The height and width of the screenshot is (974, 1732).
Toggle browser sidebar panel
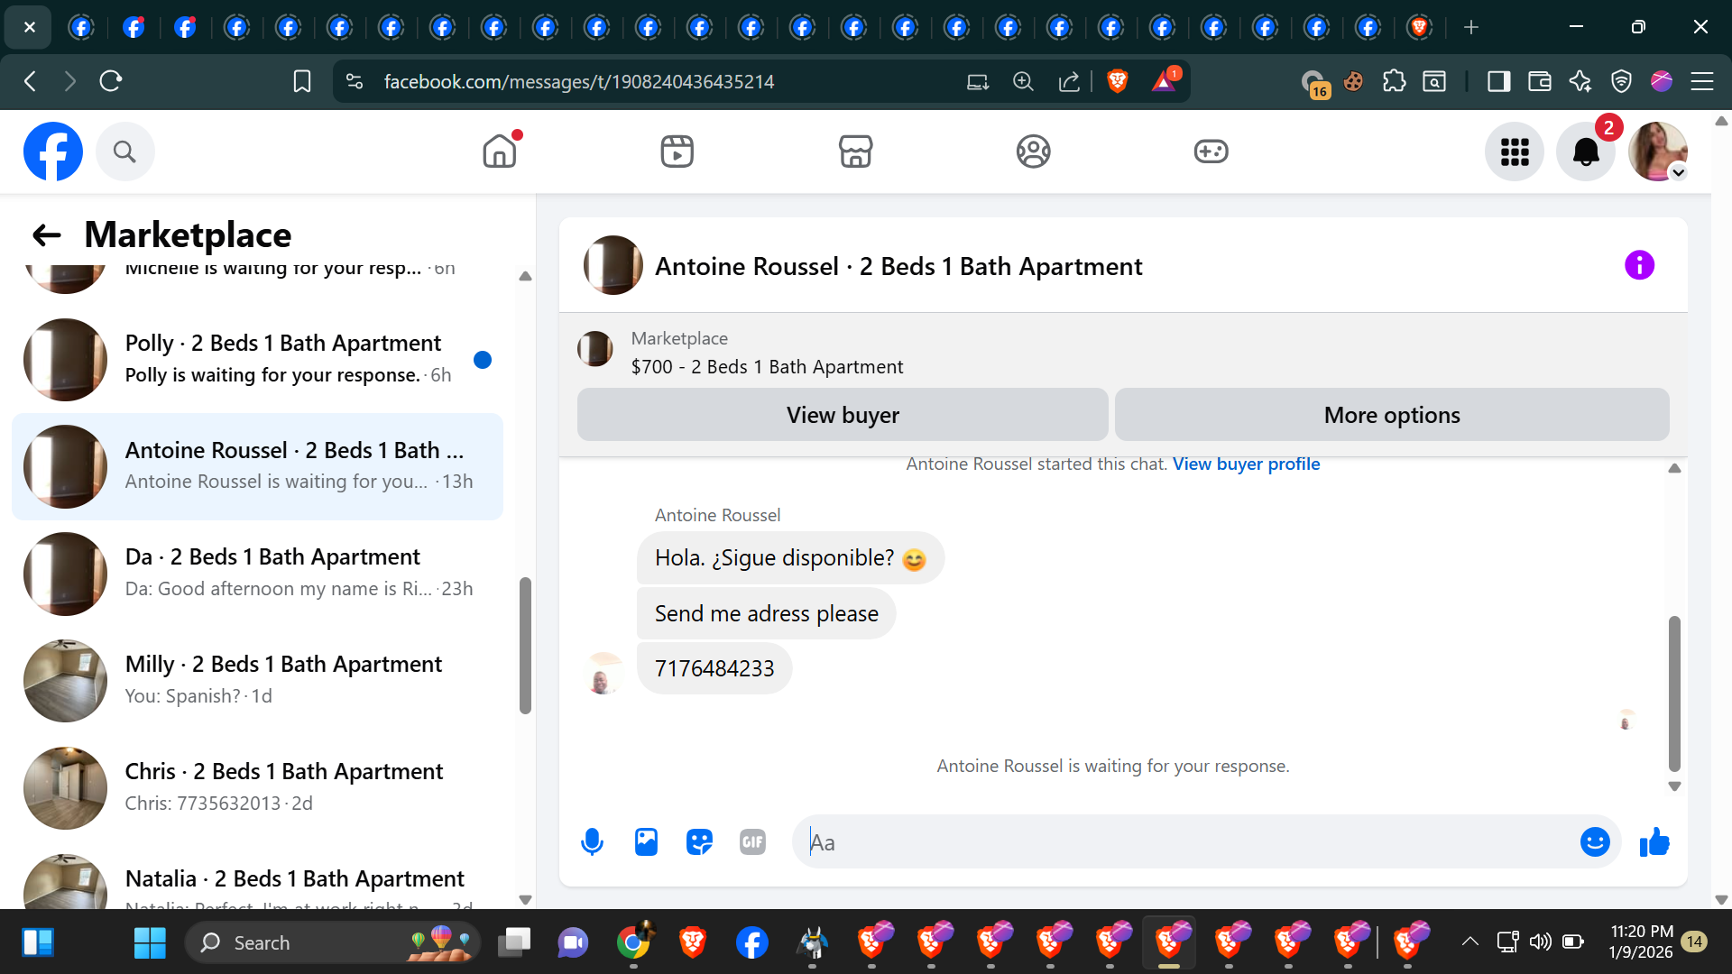click(x=1498, y=81)
